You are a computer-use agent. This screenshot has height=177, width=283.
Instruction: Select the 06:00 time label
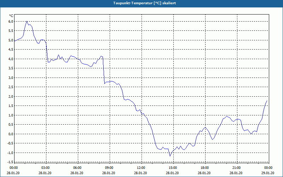[x=78, y=168]
